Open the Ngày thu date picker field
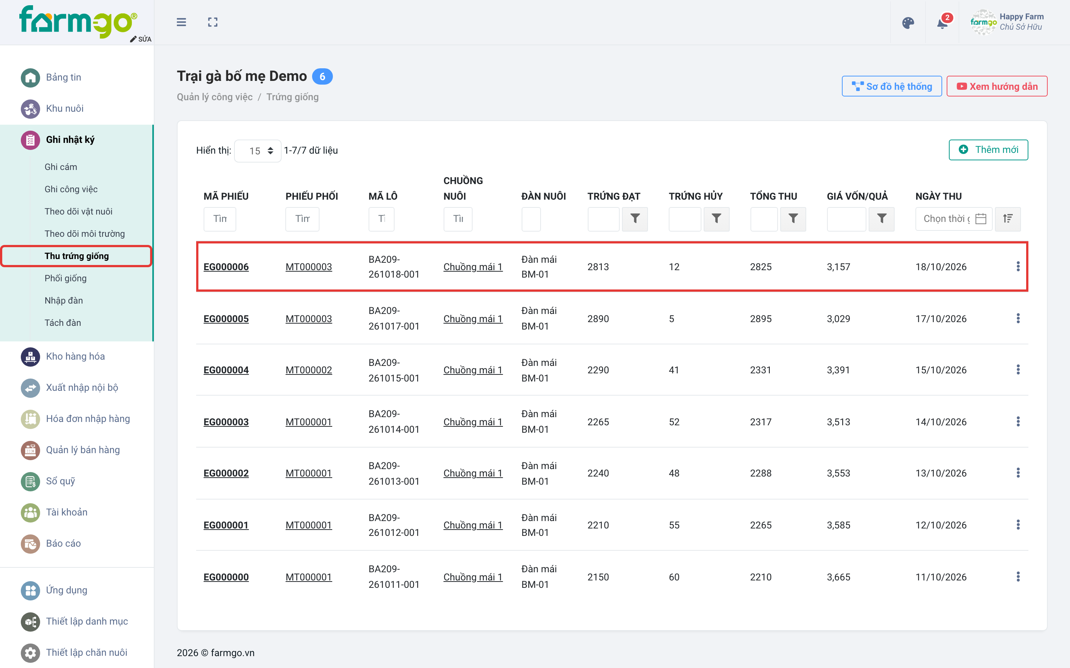This screenshot has height=668, width=1070. [x=954, y=219]
